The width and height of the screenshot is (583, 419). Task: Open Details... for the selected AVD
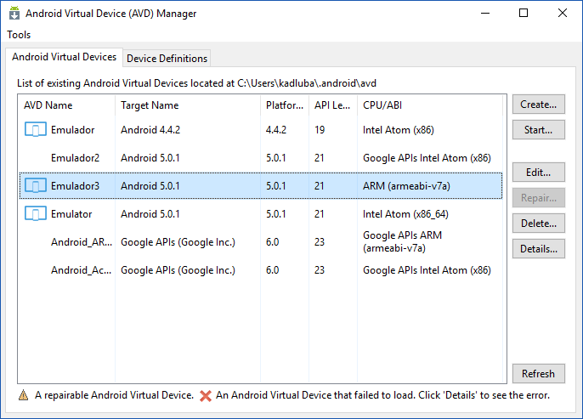(539, 249)
